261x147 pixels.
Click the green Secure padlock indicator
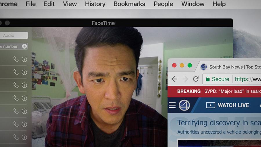click(217, 79)
